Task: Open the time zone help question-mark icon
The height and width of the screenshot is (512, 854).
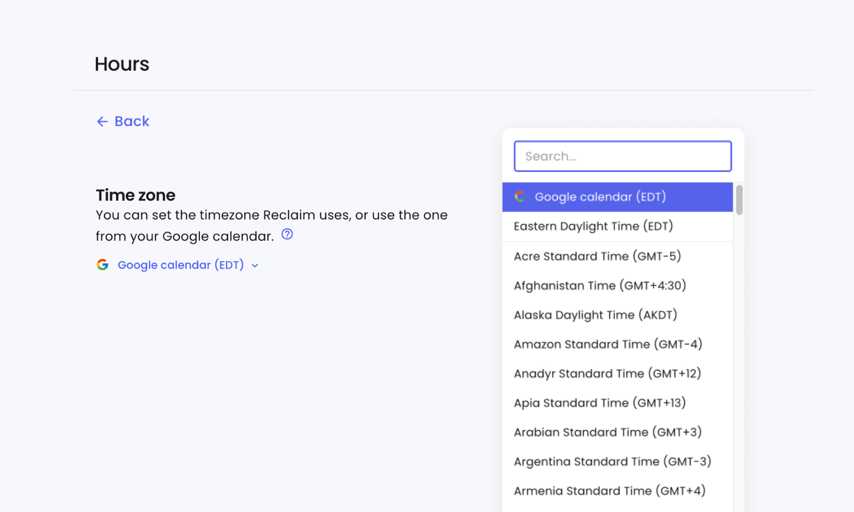Action: coord(287,234)
